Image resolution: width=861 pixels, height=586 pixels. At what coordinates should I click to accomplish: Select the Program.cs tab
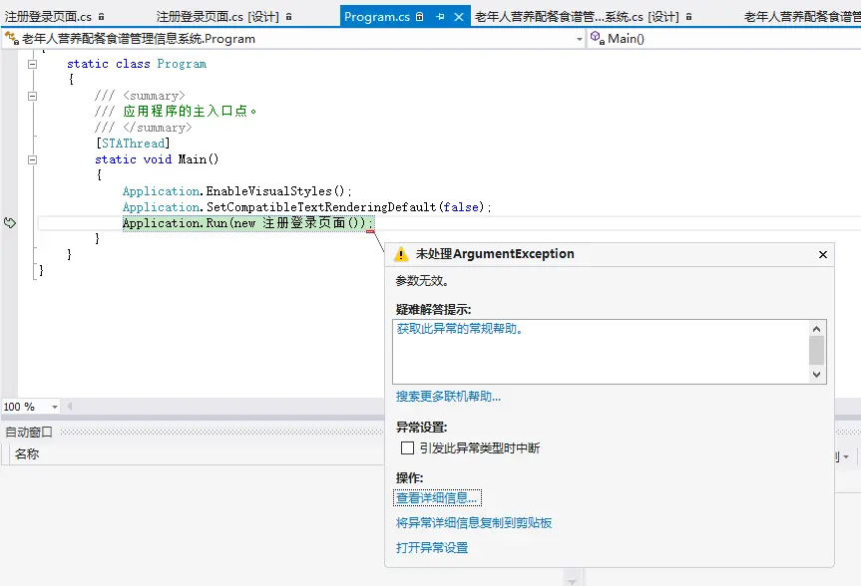pos(377,17)
